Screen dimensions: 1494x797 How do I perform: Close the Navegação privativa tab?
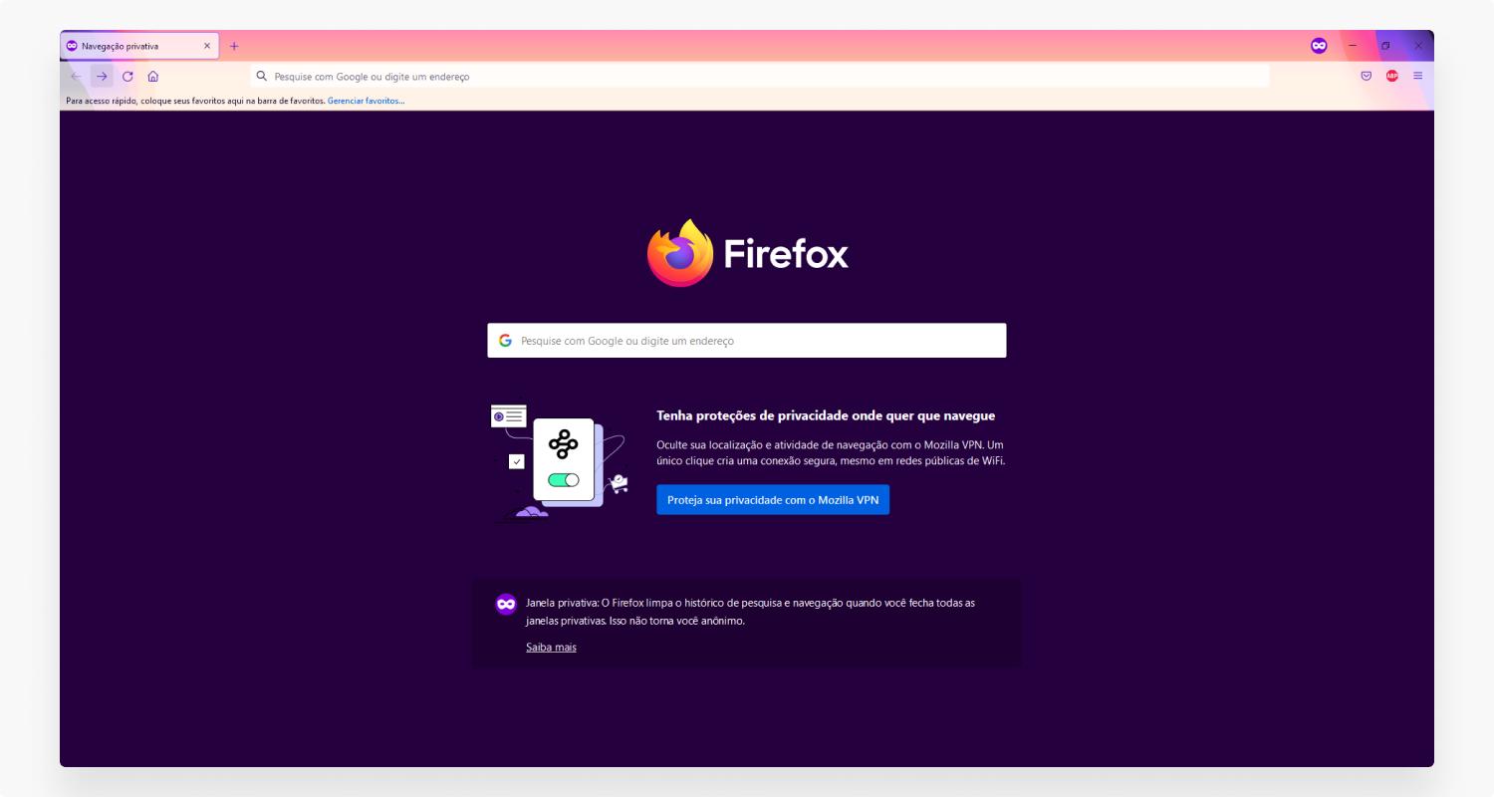(x=207, y=46)
